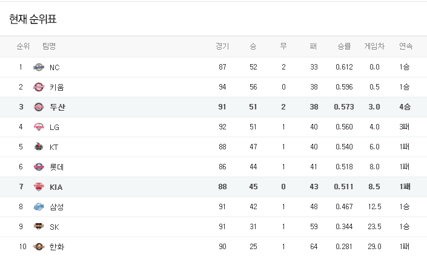Open the KIA team name link
The width and height of the screenshot is (427, 260).
(56, 187)
